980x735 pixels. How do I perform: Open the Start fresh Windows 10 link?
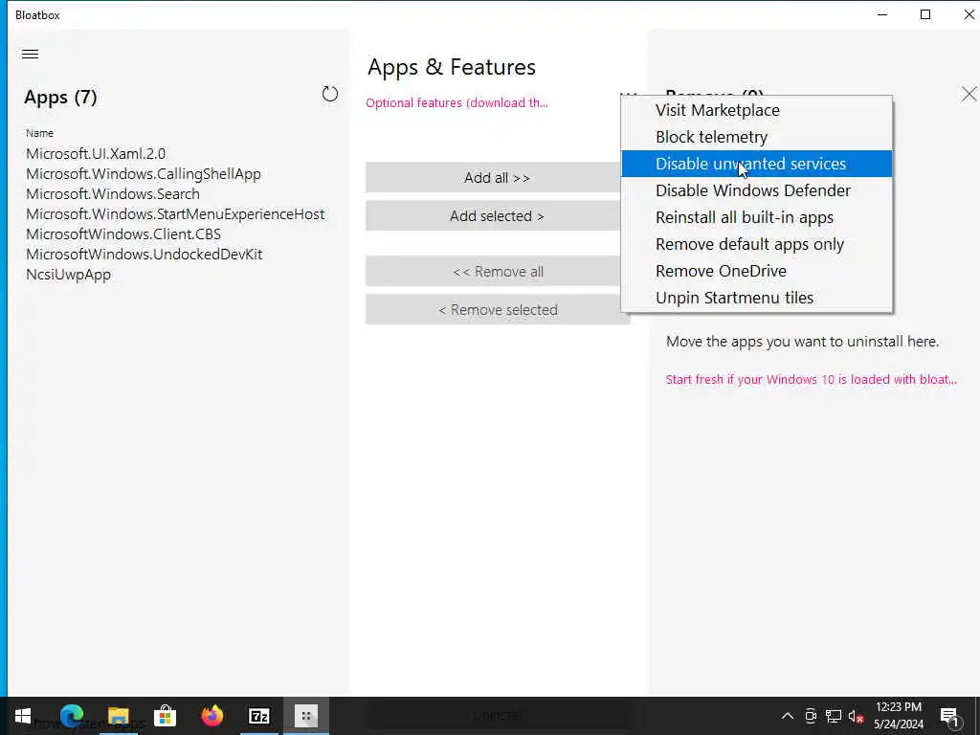(811, 379)
